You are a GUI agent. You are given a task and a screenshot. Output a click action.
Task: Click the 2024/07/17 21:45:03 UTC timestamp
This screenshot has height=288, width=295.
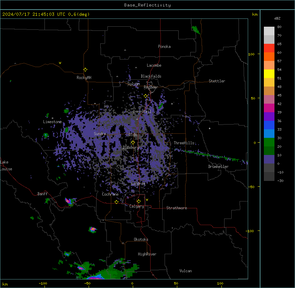click(x=34, y=14)
